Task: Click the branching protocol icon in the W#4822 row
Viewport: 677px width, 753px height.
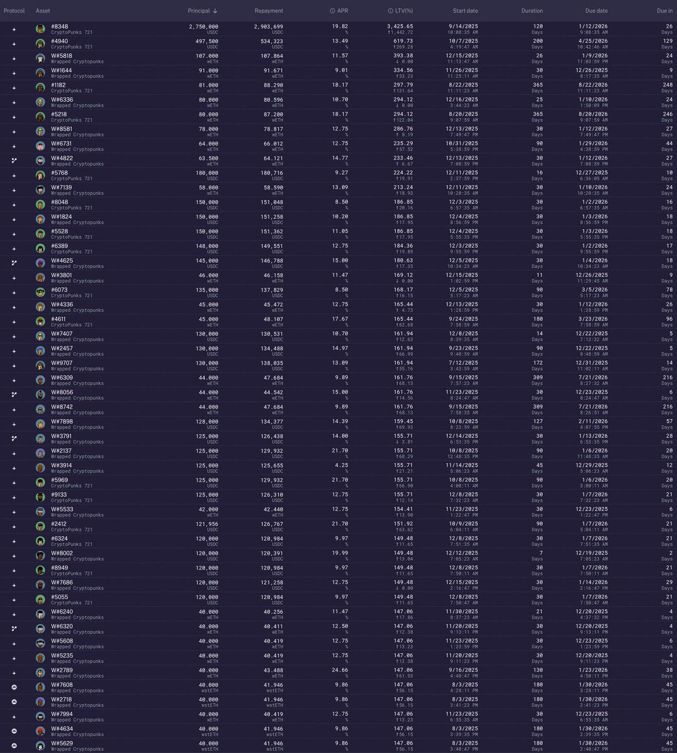Action: (14, 161)
